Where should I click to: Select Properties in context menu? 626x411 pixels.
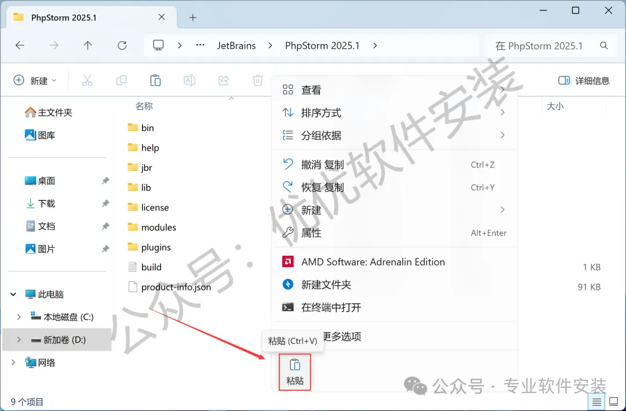point(395,232)
